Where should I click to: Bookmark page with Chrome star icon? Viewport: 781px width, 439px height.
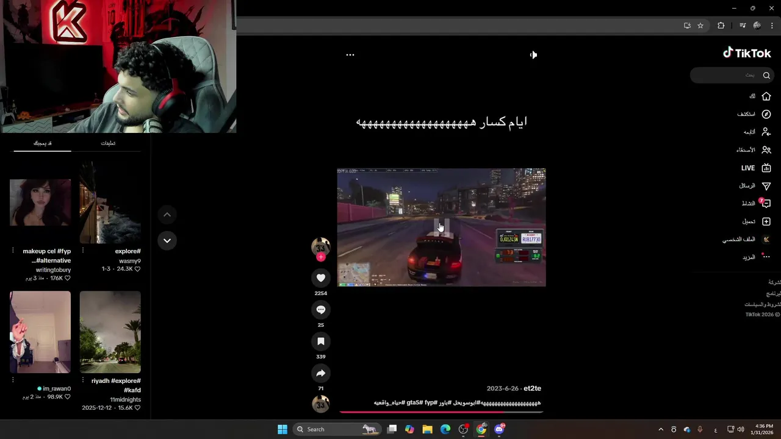[x=700, y=26]
